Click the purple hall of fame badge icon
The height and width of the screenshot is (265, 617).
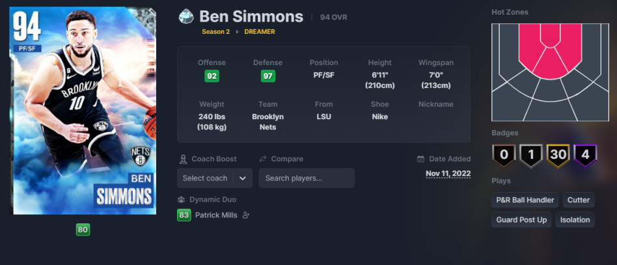585,155
